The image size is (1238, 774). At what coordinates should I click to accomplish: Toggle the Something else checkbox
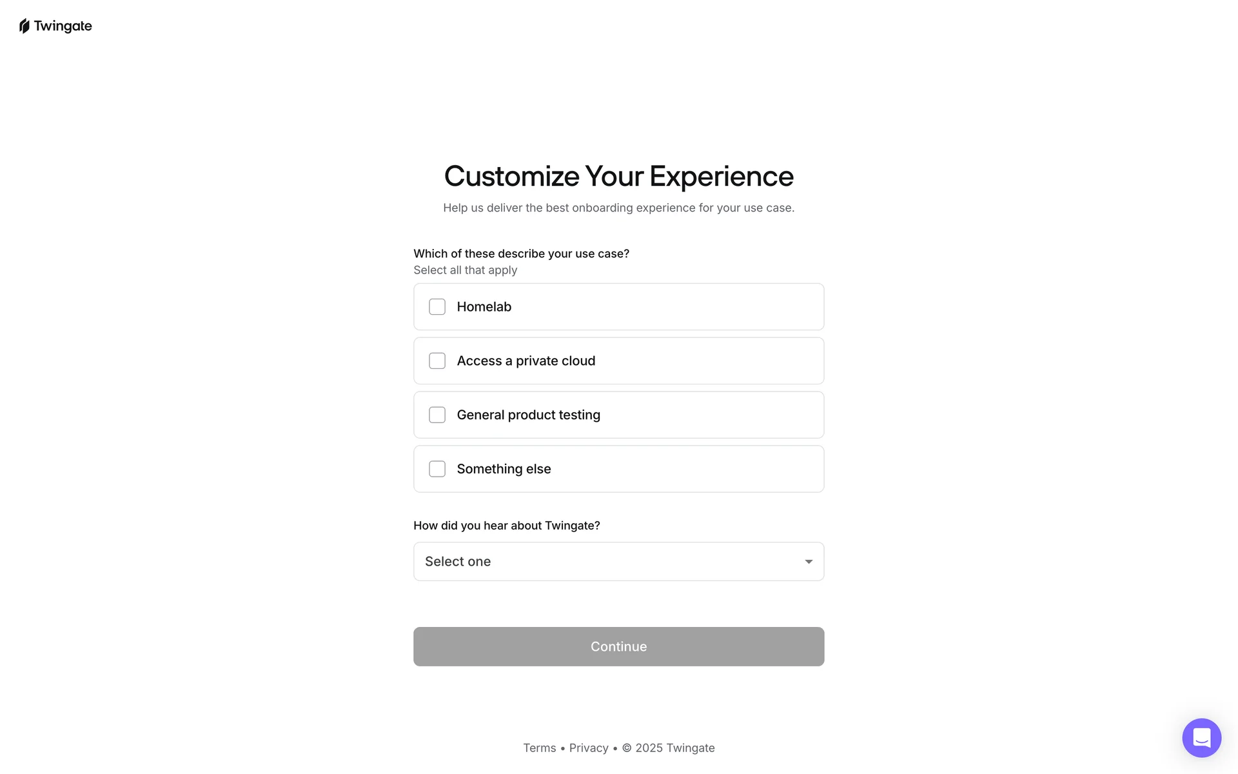(x=437, y=470)
